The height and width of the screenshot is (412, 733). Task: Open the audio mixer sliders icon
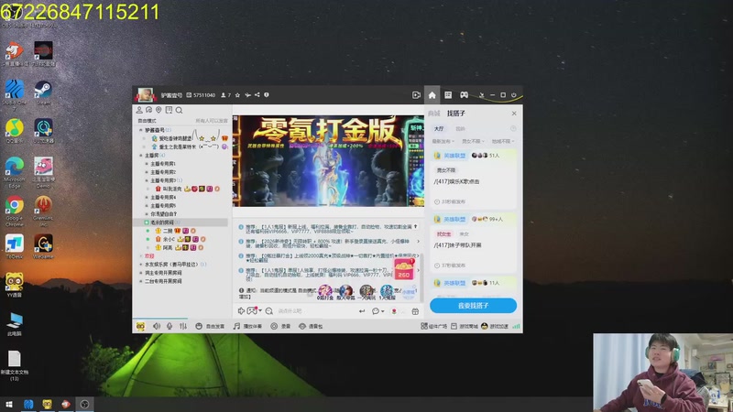(x=182, y=326)
